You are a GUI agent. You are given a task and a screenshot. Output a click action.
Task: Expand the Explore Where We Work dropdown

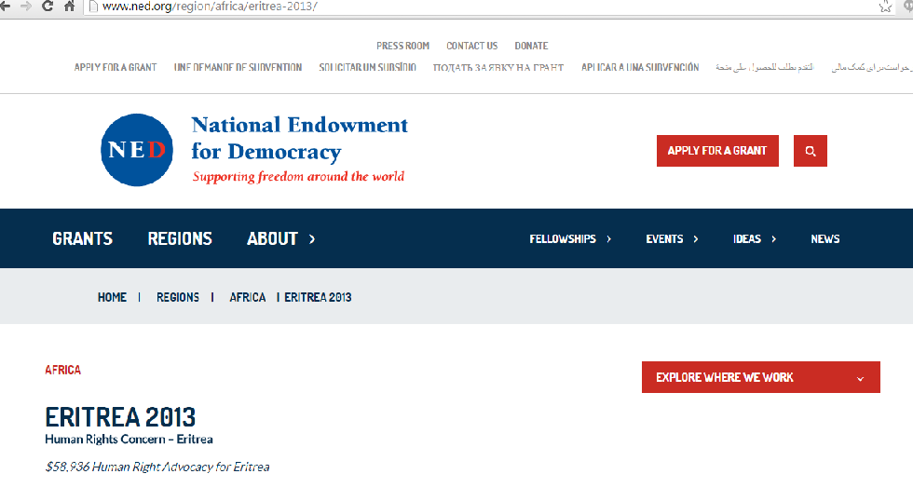[x=860, y=378]
